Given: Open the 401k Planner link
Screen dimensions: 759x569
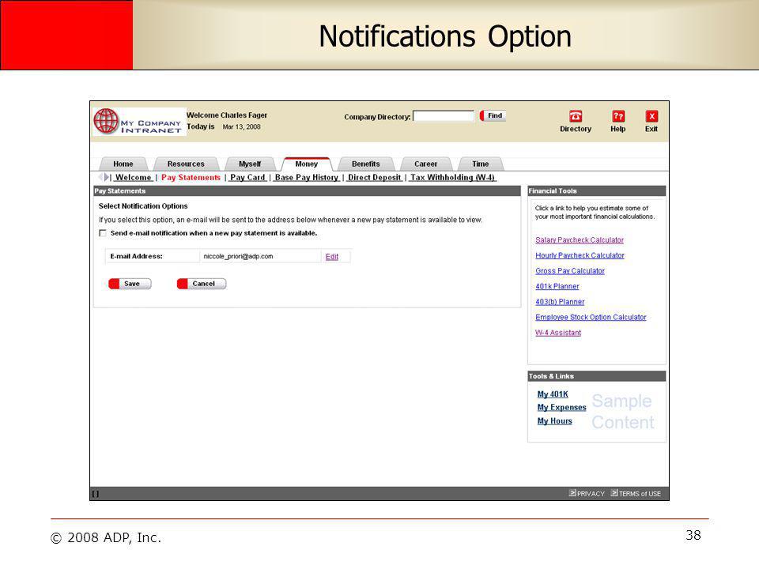Looking at the screenshot, I should 557,286.
